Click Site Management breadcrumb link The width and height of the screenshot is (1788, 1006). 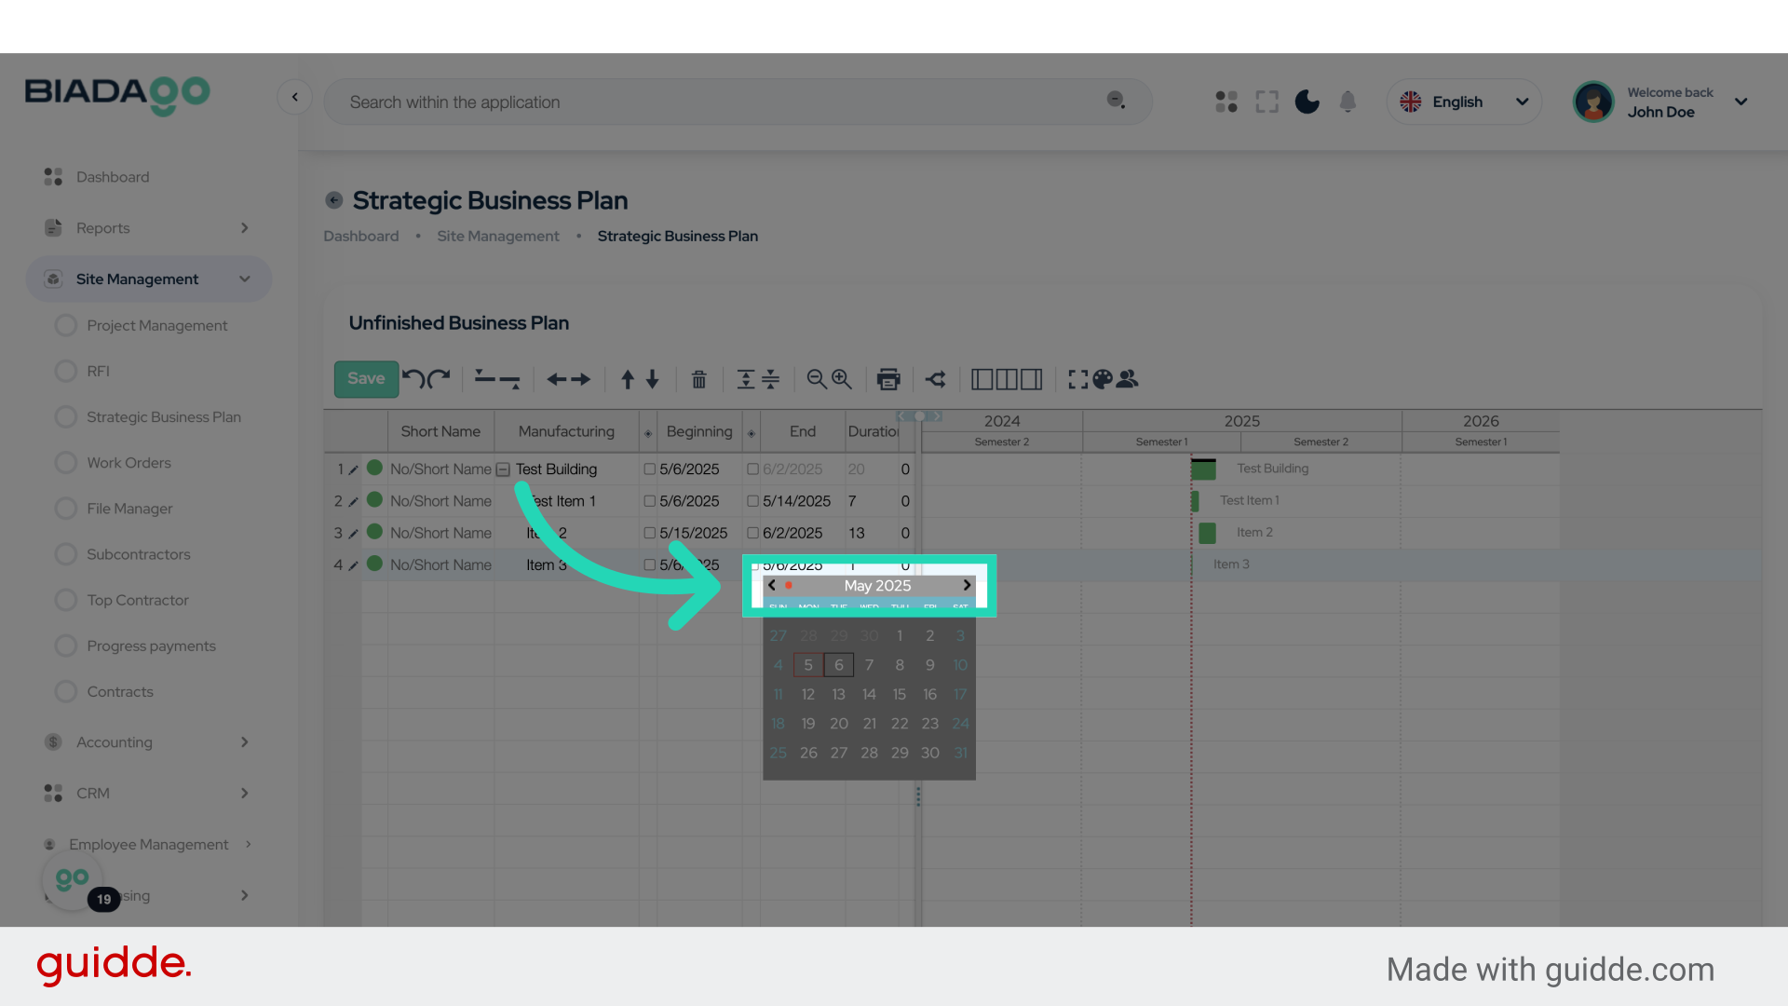[x=498, y=237]
